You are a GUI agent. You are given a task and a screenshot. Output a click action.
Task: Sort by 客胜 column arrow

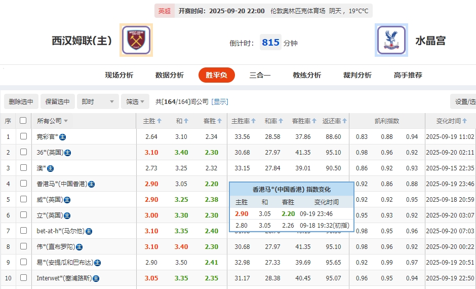tap(219, 121)
